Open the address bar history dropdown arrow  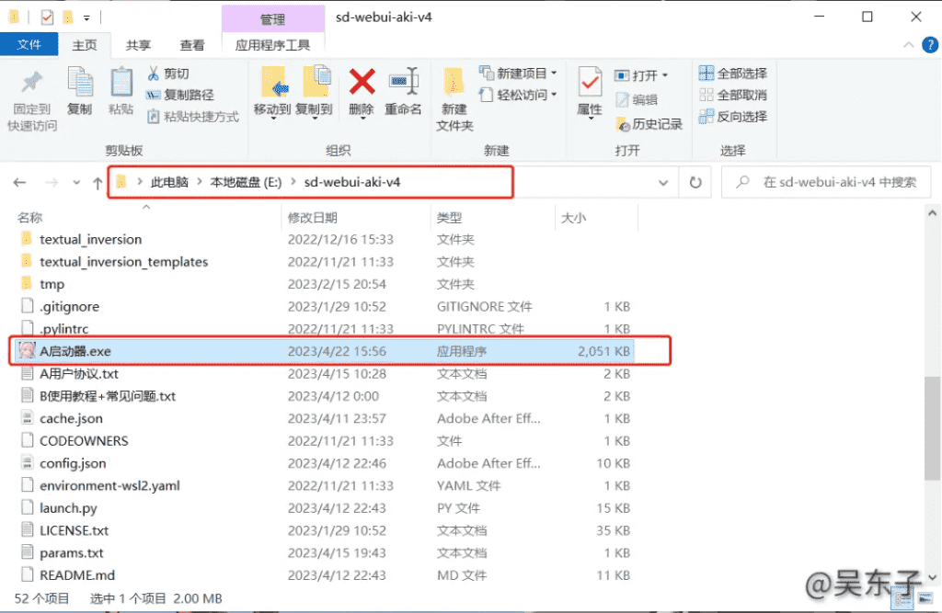[663, 183]
